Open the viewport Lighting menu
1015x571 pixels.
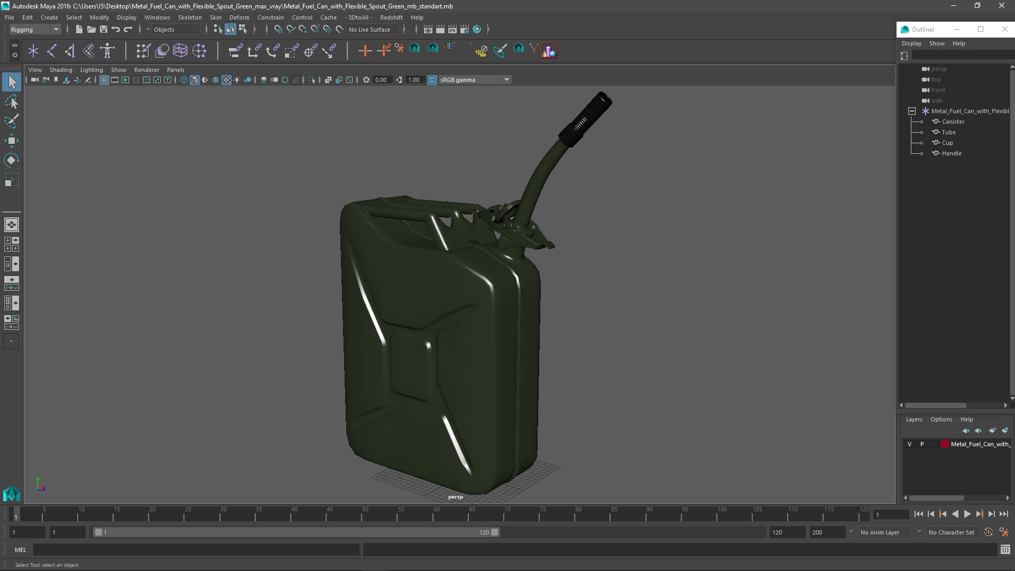[x=91, y=70]
